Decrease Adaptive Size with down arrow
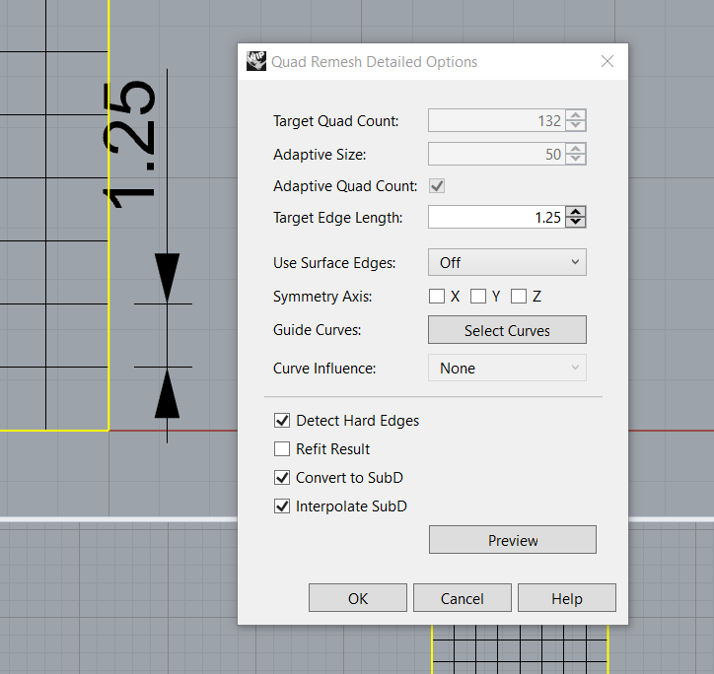 576,159
